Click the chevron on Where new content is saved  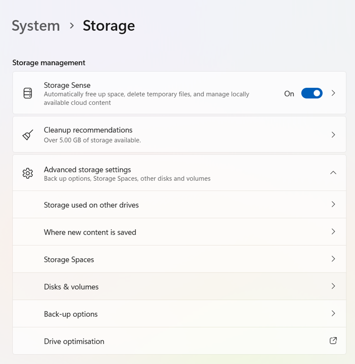pyautogui.click(x=333, y=231)
